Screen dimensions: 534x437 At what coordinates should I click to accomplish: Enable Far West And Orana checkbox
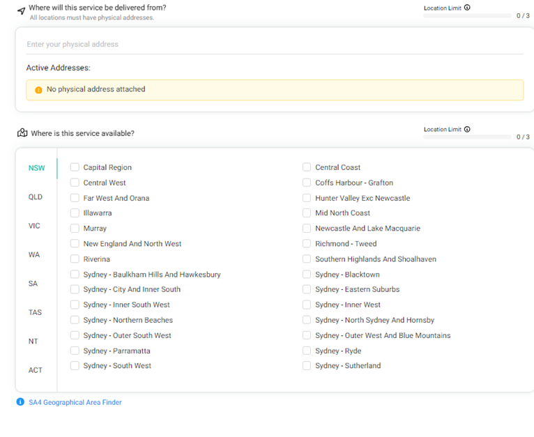[x=75, y=198]
